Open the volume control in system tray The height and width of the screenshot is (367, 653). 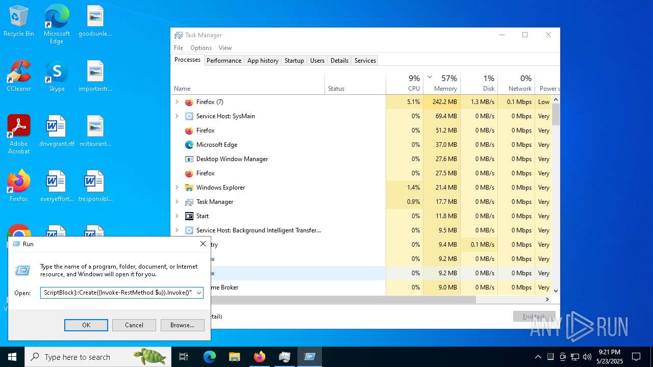(587, 357)
